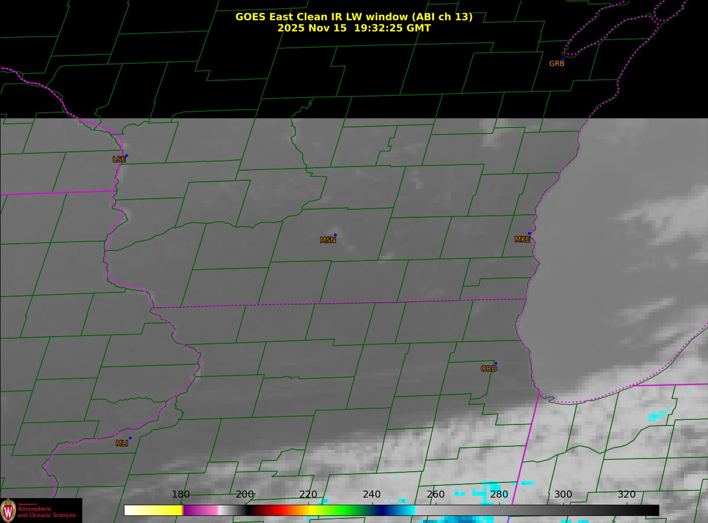Click the ORD station label

point(489,369)
